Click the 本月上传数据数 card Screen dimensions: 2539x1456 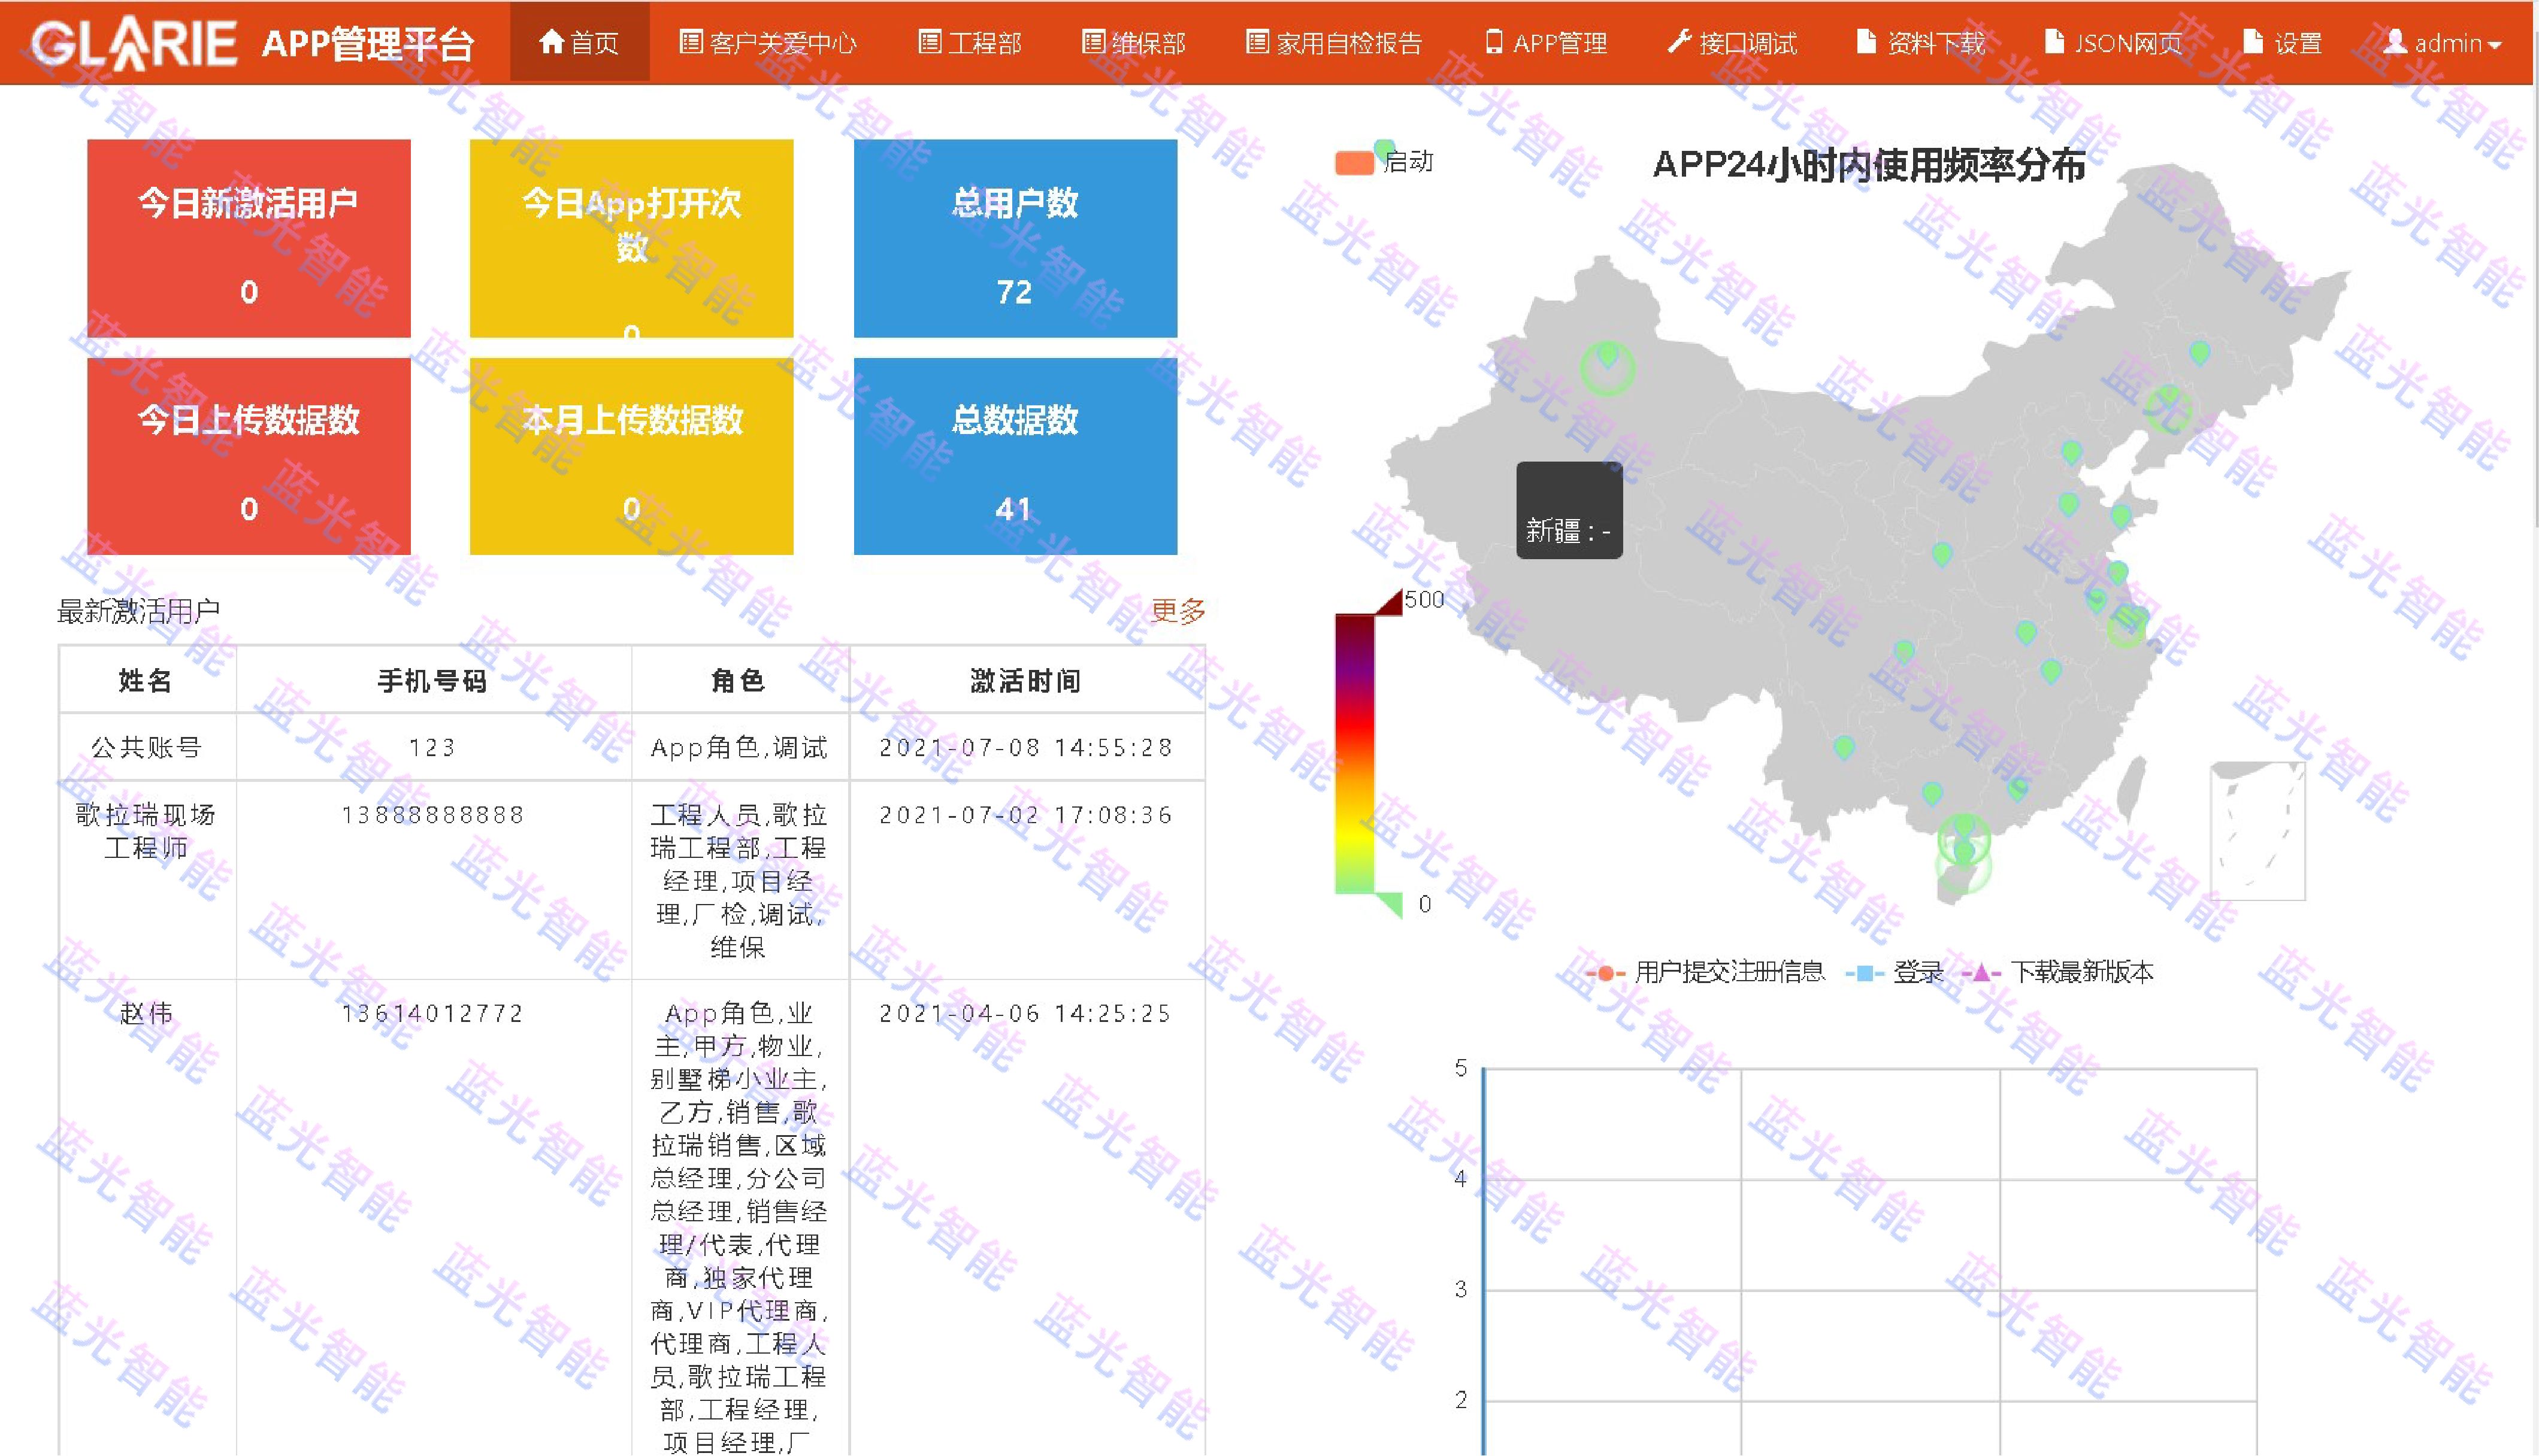(633, 456)
